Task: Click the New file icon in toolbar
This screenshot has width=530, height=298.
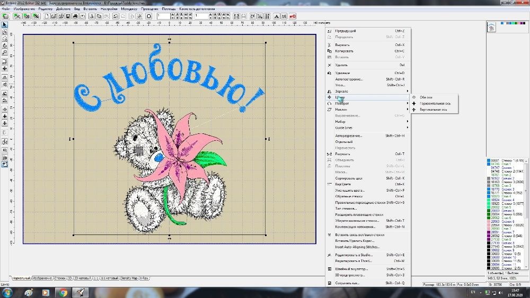Action: tap(47, 16)
